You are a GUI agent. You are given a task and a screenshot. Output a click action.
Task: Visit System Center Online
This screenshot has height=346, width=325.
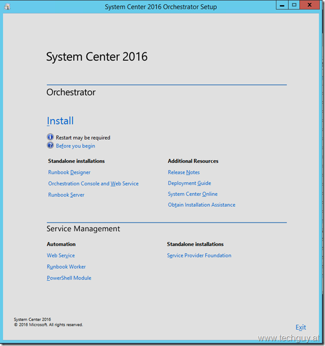193,194
